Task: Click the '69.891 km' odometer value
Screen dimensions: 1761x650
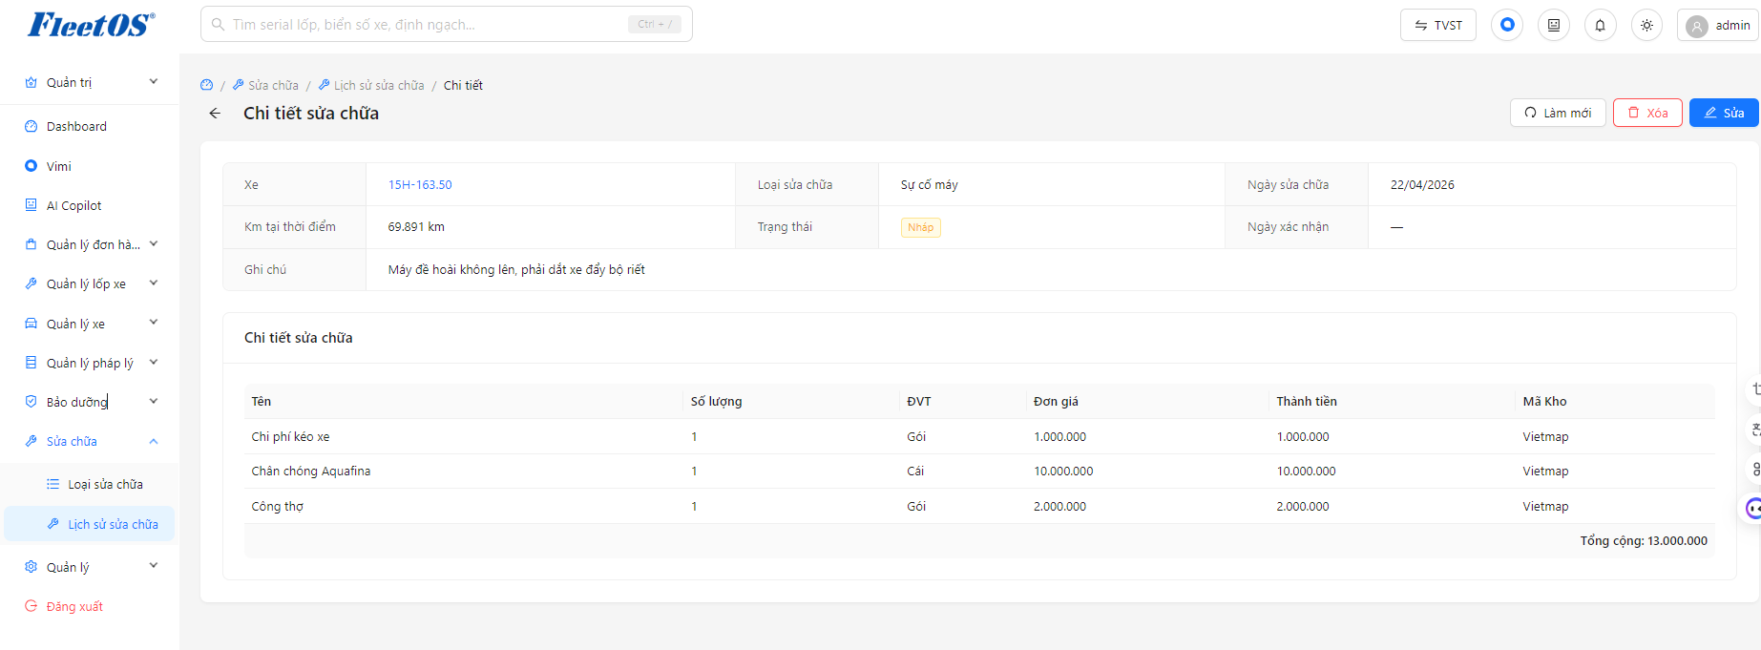Action: (416, 227)
